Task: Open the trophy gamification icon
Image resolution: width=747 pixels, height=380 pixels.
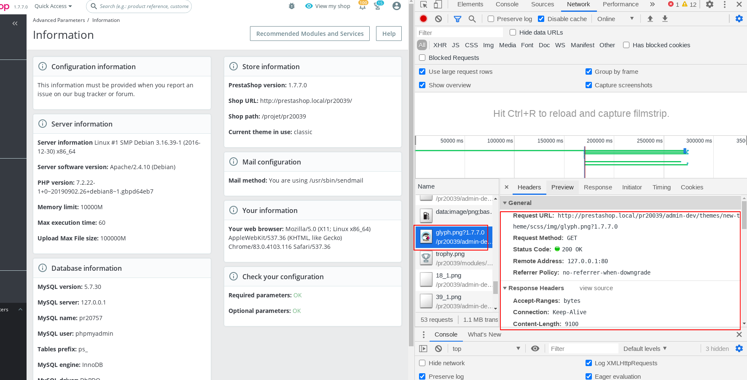Action: (x=377, y=6)
